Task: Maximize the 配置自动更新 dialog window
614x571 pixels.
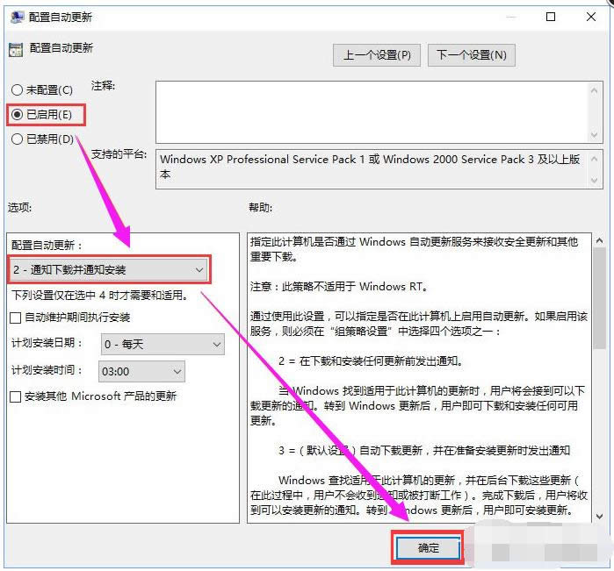Action: click(x=551, y=17)
